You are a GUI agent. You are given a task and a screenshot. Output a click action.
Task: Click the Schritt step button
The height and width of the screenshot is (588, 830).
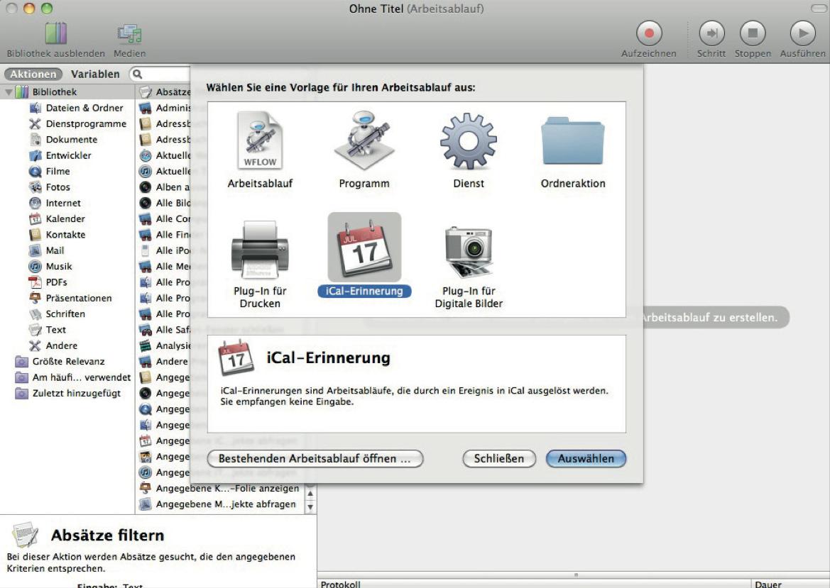point(711,33)
